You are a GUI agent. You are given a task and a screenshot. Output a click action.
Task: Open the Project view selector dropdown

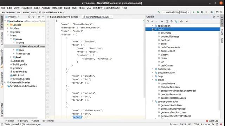[12, 17]
